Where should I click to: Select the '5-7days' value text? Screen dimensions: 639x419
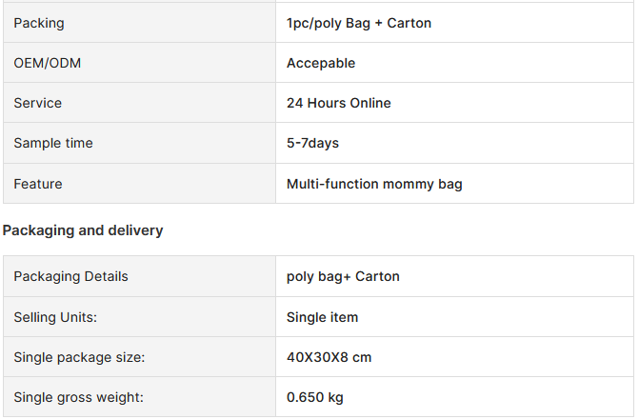pos(312,143)
